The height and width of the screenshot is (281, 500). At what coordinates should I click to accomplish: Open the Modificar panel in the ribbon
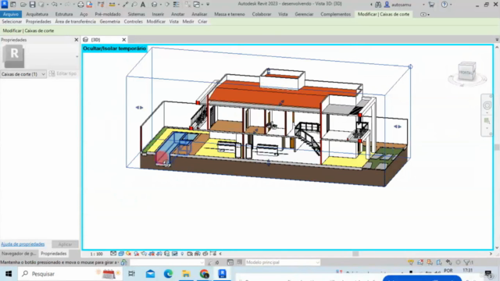[x=156, y=22]
